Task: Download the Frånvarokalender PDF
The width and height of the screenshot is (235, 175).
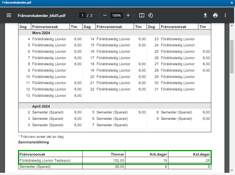Action: [205, 15]
